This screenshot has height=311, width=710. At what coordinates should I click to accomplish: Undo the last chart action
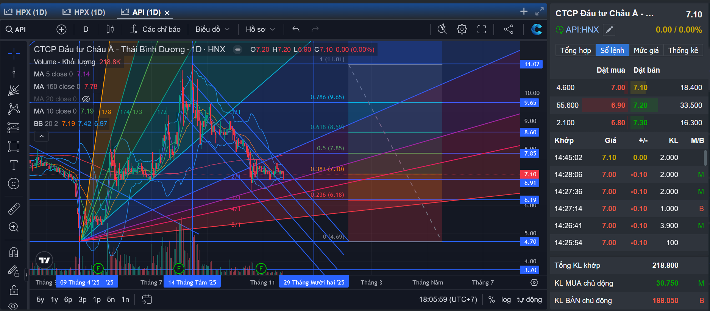pos(296,30)
